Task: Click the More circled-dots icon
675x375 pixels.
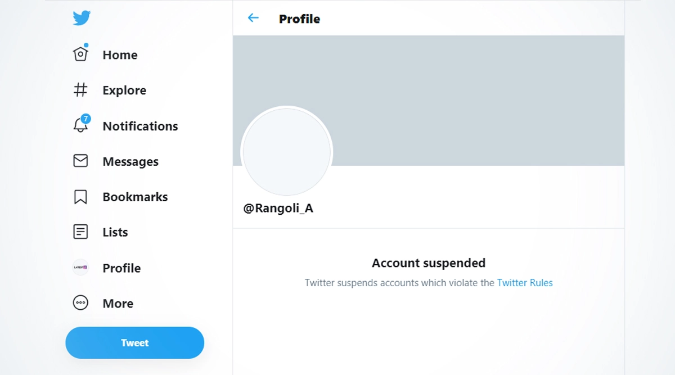Action: click(x=81, y=303)
